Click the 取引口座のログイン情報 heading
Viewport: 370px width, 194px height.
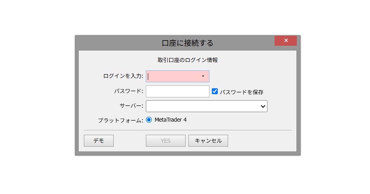tap(188, 60)
